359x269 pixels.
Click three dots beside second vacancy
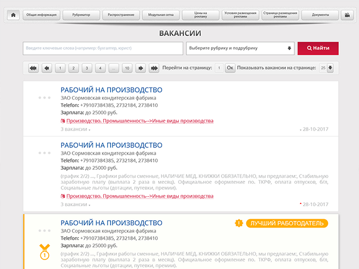pyautogui.click(x=44, y=153)
